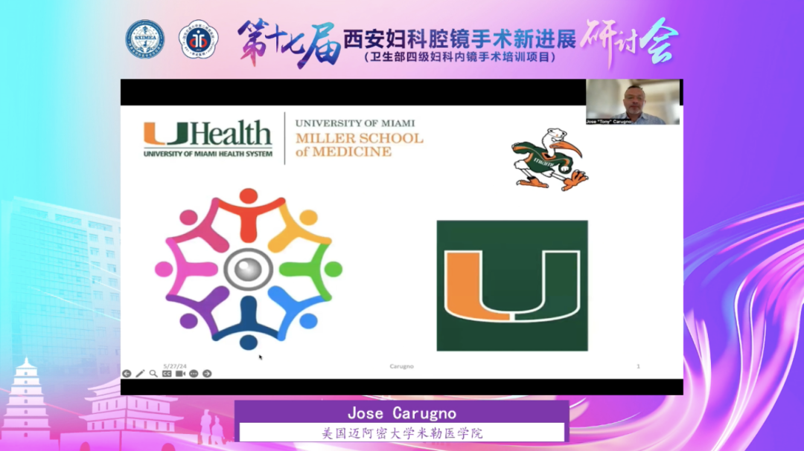Click the colorful people circle logo
Screen dimensions: 804x451
[x=248, y=268]
